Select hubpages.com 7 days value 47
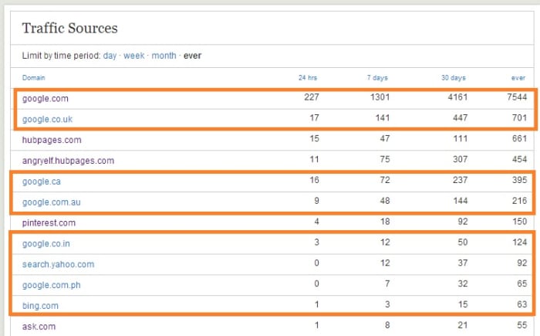This screenshot has width=540, height=336. coord(385,139)
